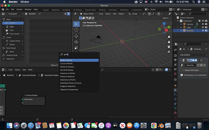Expand Camera in the outliner
The width and height of the screenshot is (209, 130).
click(181, 24)
